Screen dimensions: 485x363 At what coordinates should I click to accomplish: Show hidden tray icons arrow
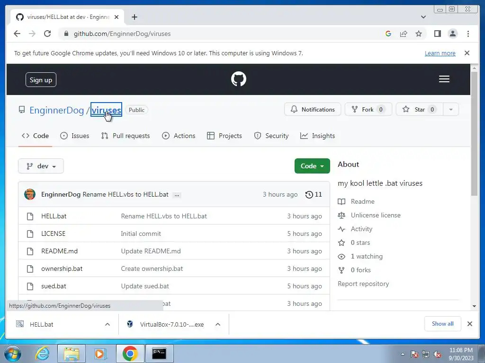403,354
